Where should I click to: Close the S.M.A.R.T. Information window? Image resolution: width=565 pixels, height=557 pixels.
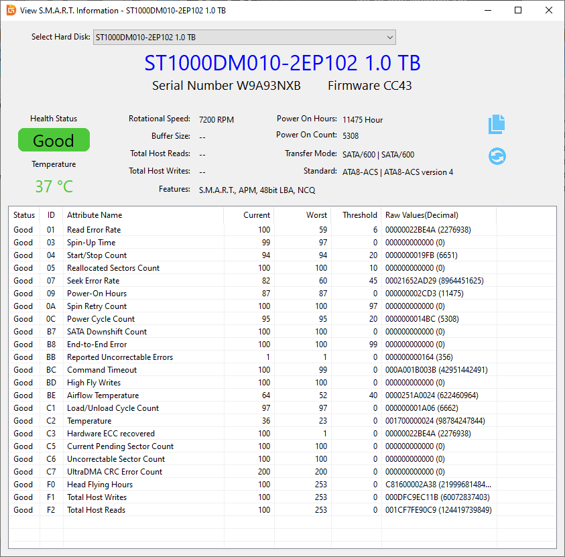coord(549,10)
